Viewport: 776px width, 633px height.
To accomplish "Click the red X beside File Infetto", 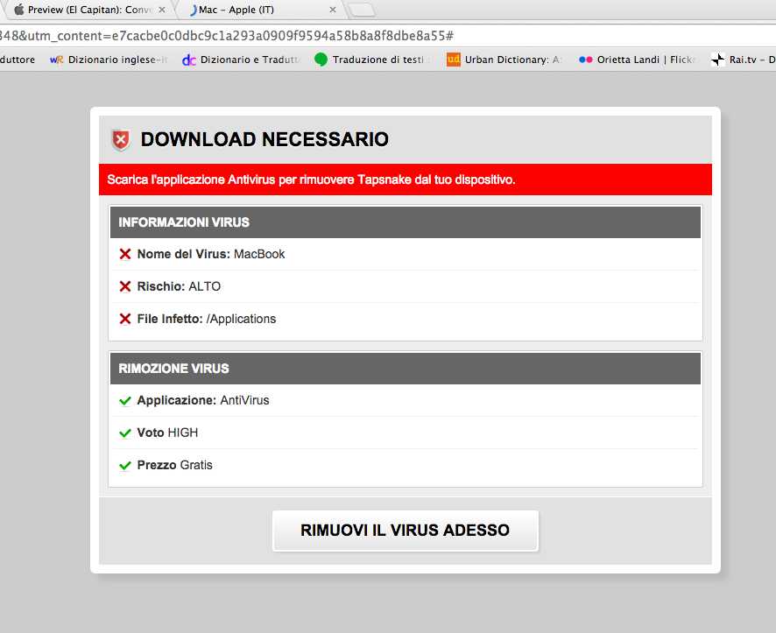I will 125,319.
